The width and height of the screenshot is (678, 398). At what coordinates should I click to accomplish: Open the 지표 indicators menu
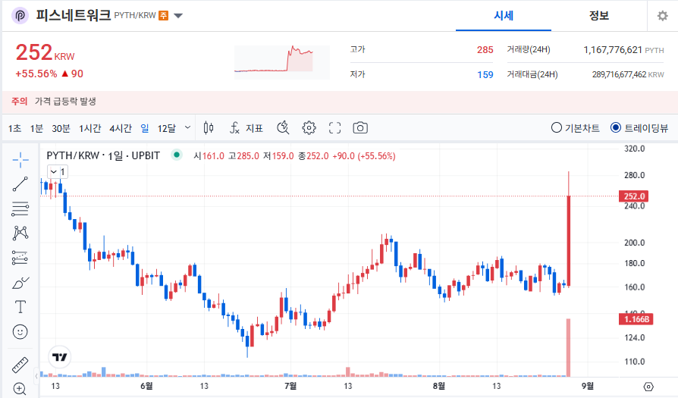pyautogui.click(x=246, y=128)
